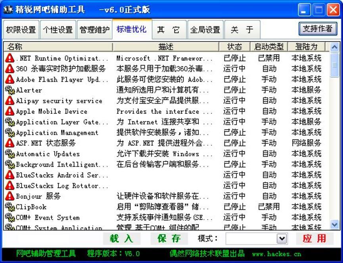Click 已禁用 startup type in ClipBook row
Screen dimensions: 343x263
(269, 207)
